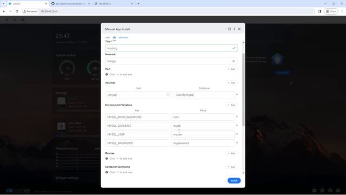
Task: Click the Install button
Action: (x=234, y=180)
